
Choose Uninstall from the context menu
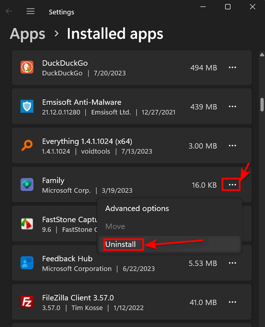pyautogui.click(x=170, y=244)
